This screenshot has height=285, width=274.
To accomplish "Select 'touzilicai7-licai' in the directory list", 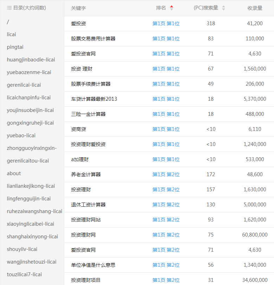I will click(24, 274).
